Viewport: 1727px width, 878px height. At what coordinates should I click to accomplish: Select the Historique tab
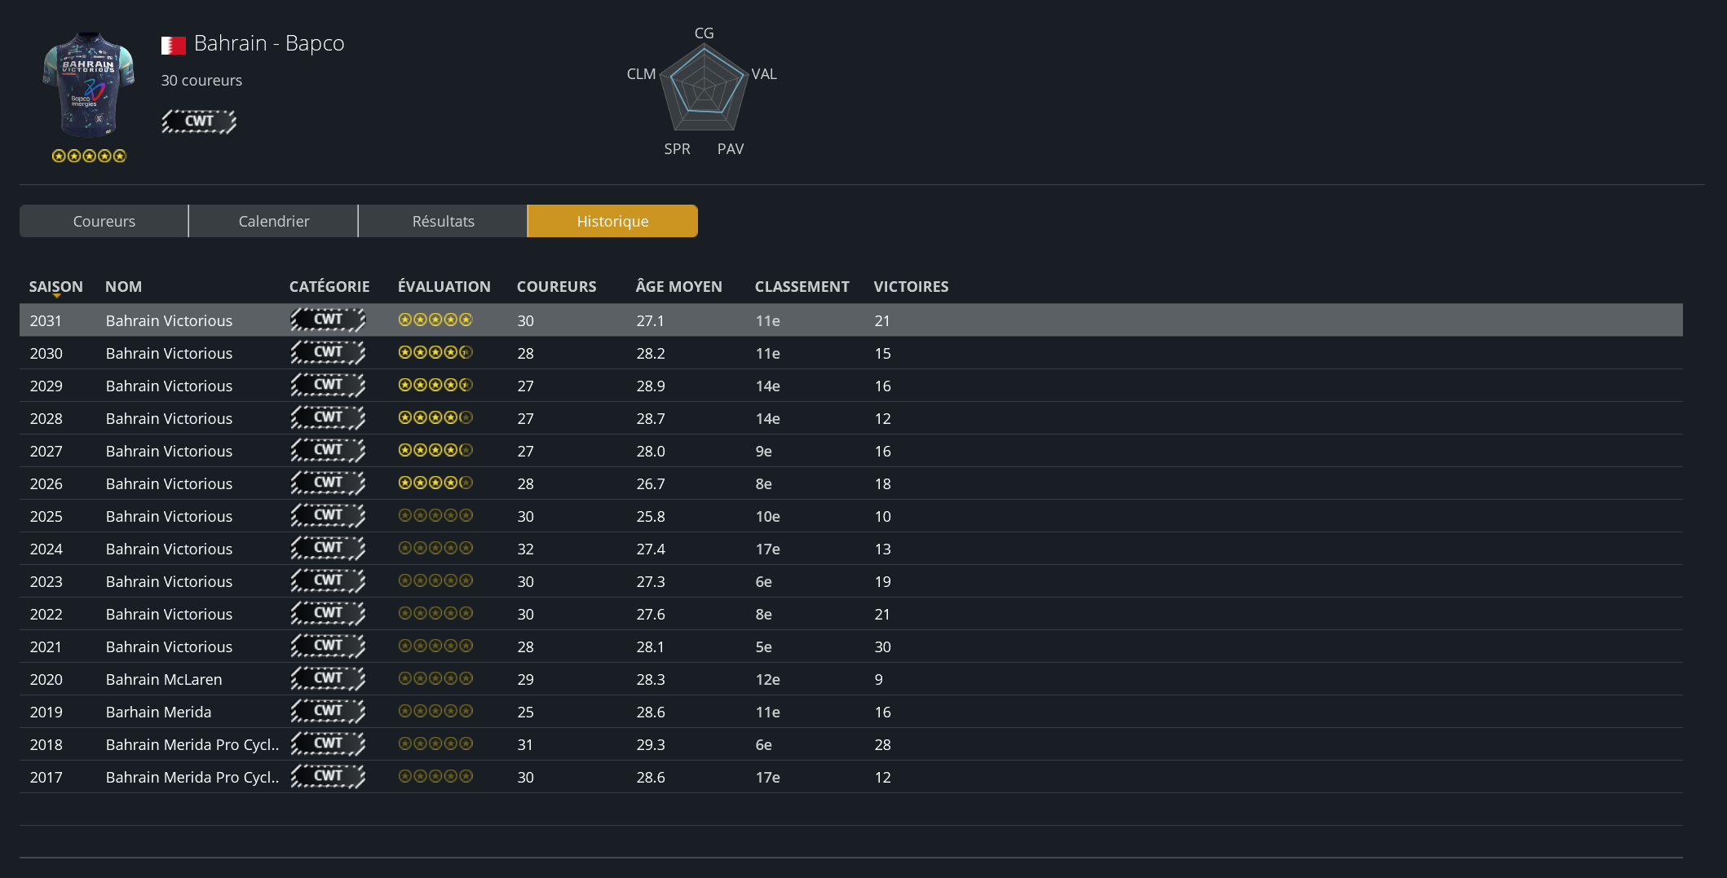click(612, 221)
